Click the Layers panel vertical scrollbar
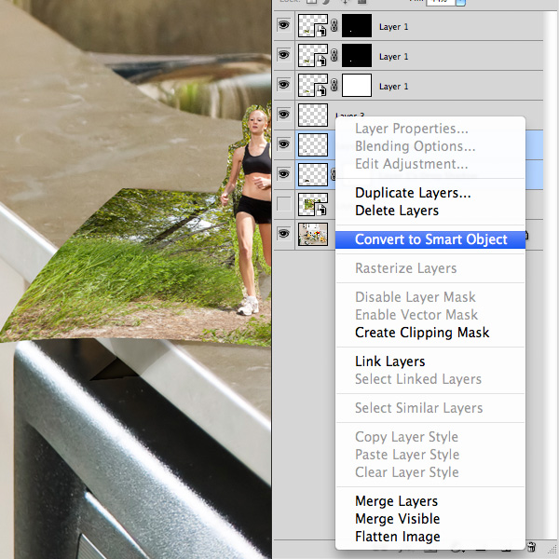The height and width of the screenshot is (559, 559). (551, 275)
